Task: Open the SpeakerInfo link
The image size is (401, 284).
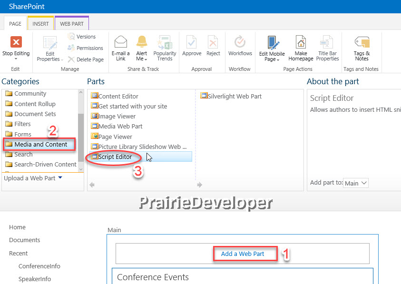Action: [x=35, y=279]
